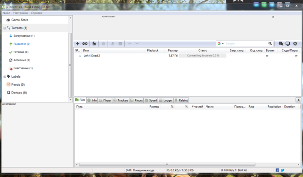
Task: Open the Настройки menu
Action: tap(20, 13)
